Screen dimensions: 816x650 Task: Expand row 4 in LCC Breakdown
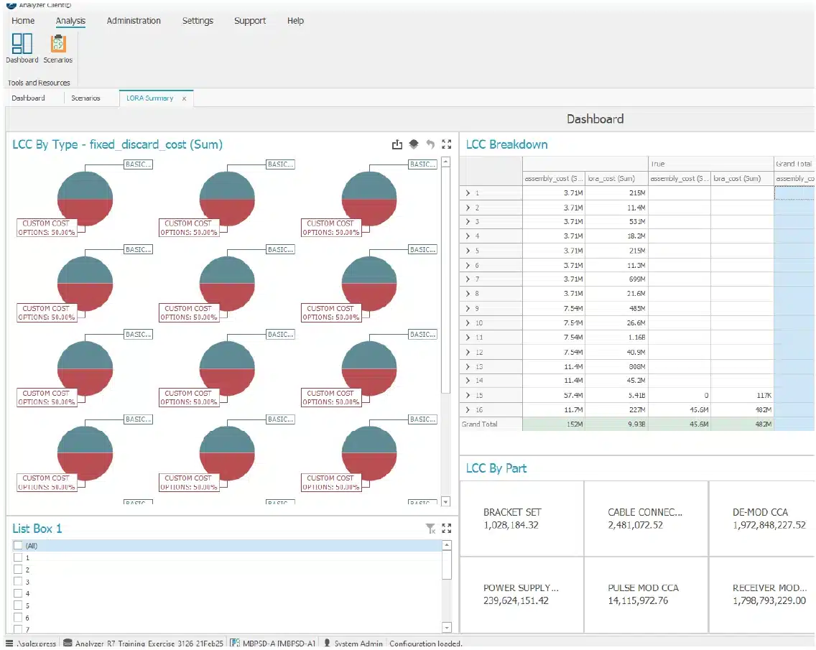[468, 236]
